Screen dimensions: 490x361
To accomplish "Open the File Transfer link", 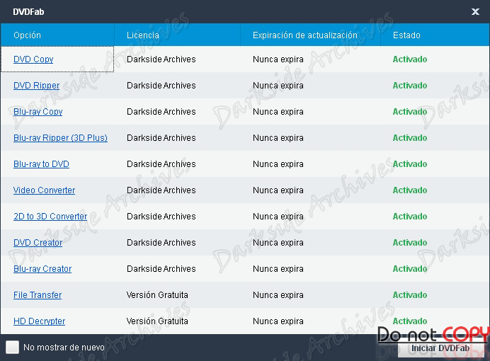I will 38,295.
